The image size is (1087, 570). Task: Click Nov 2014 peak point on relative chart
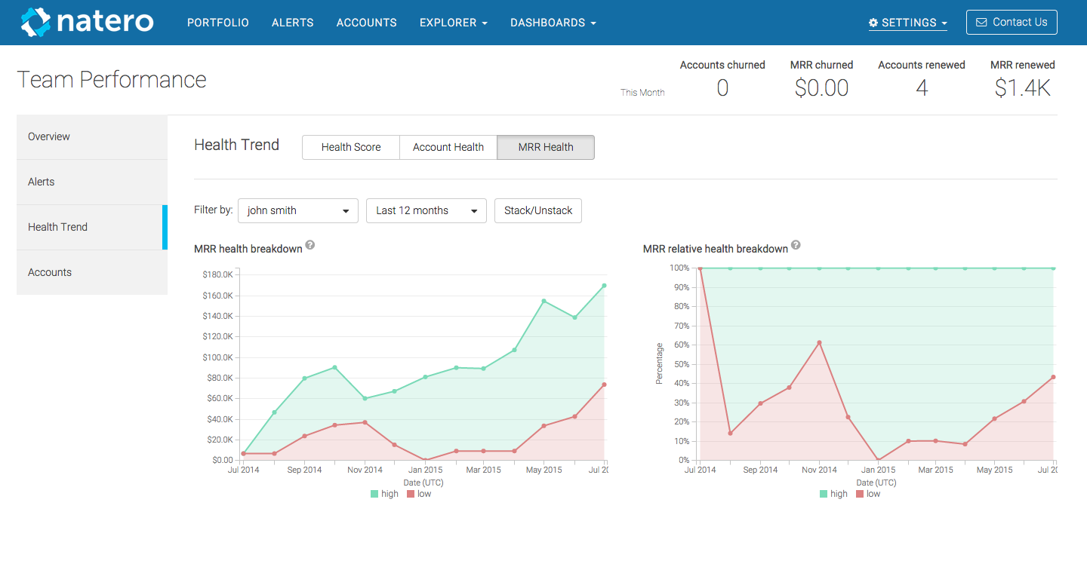(x=819, y=342)
